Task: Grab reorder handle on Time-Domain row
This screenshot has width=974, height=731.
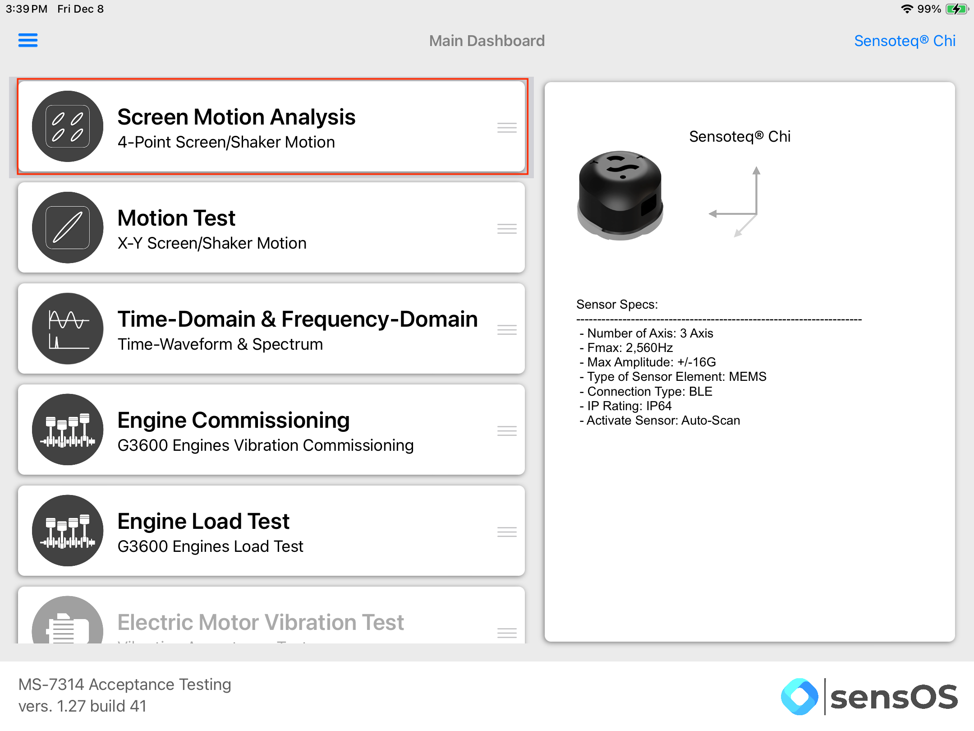Action: [x=507, y=330]
